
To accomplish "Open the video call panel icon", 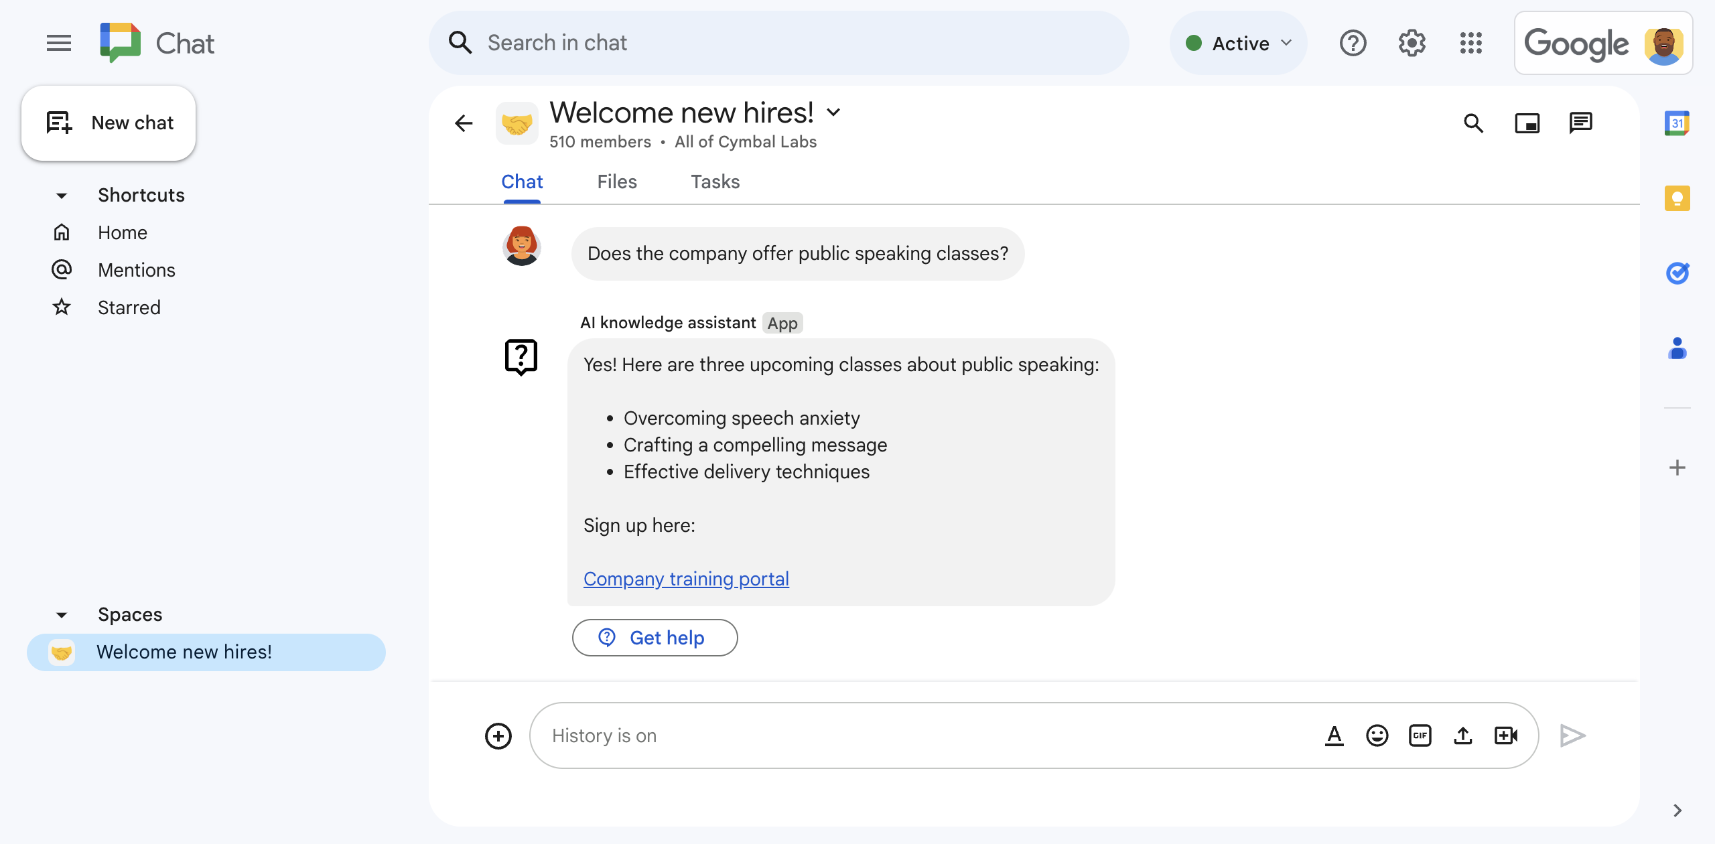I will pos(1528,121).
